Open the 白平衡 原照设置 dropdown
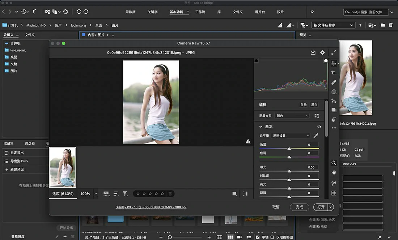The width and height of the screenshot is (398, 240). (291, 136)
